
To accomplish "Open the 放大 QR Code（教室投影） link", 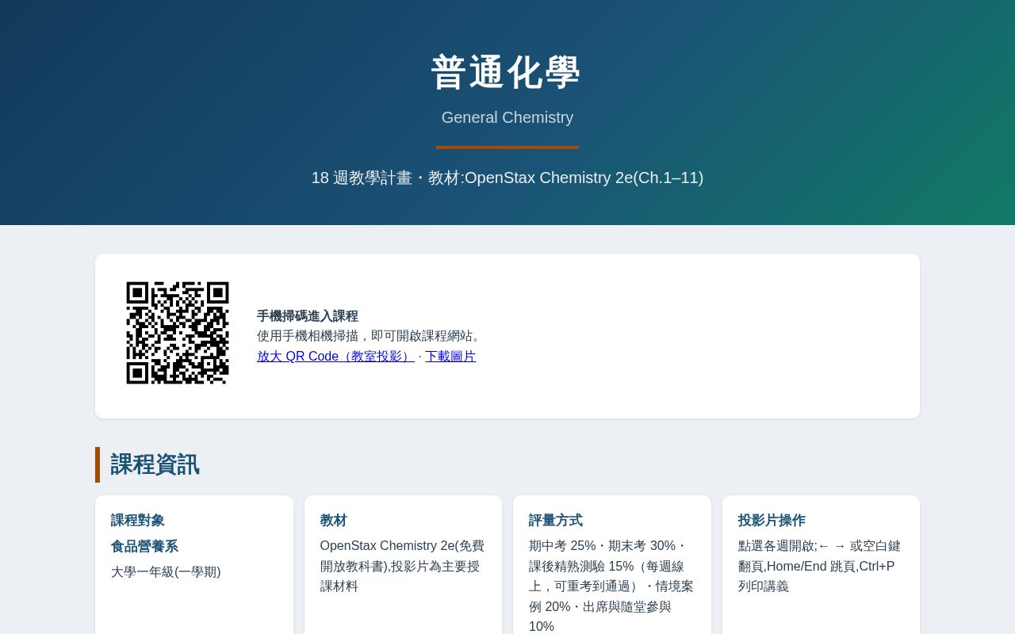I will (335, 357).
